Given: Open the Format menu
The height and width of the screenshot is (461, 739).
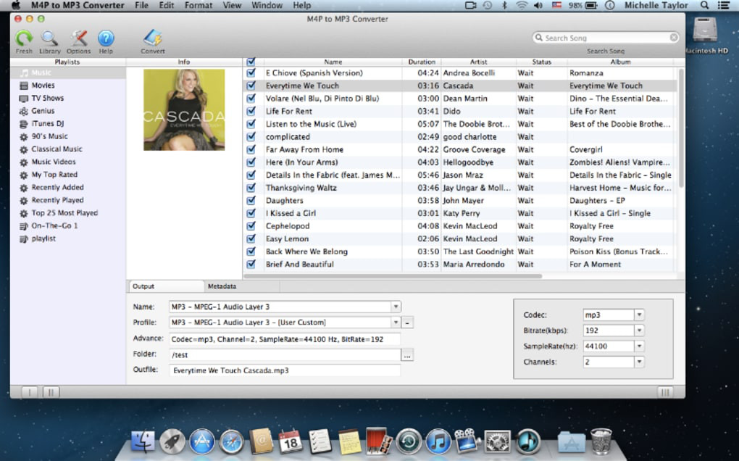Looking at the screenshot, I should (x=198, y=5).
